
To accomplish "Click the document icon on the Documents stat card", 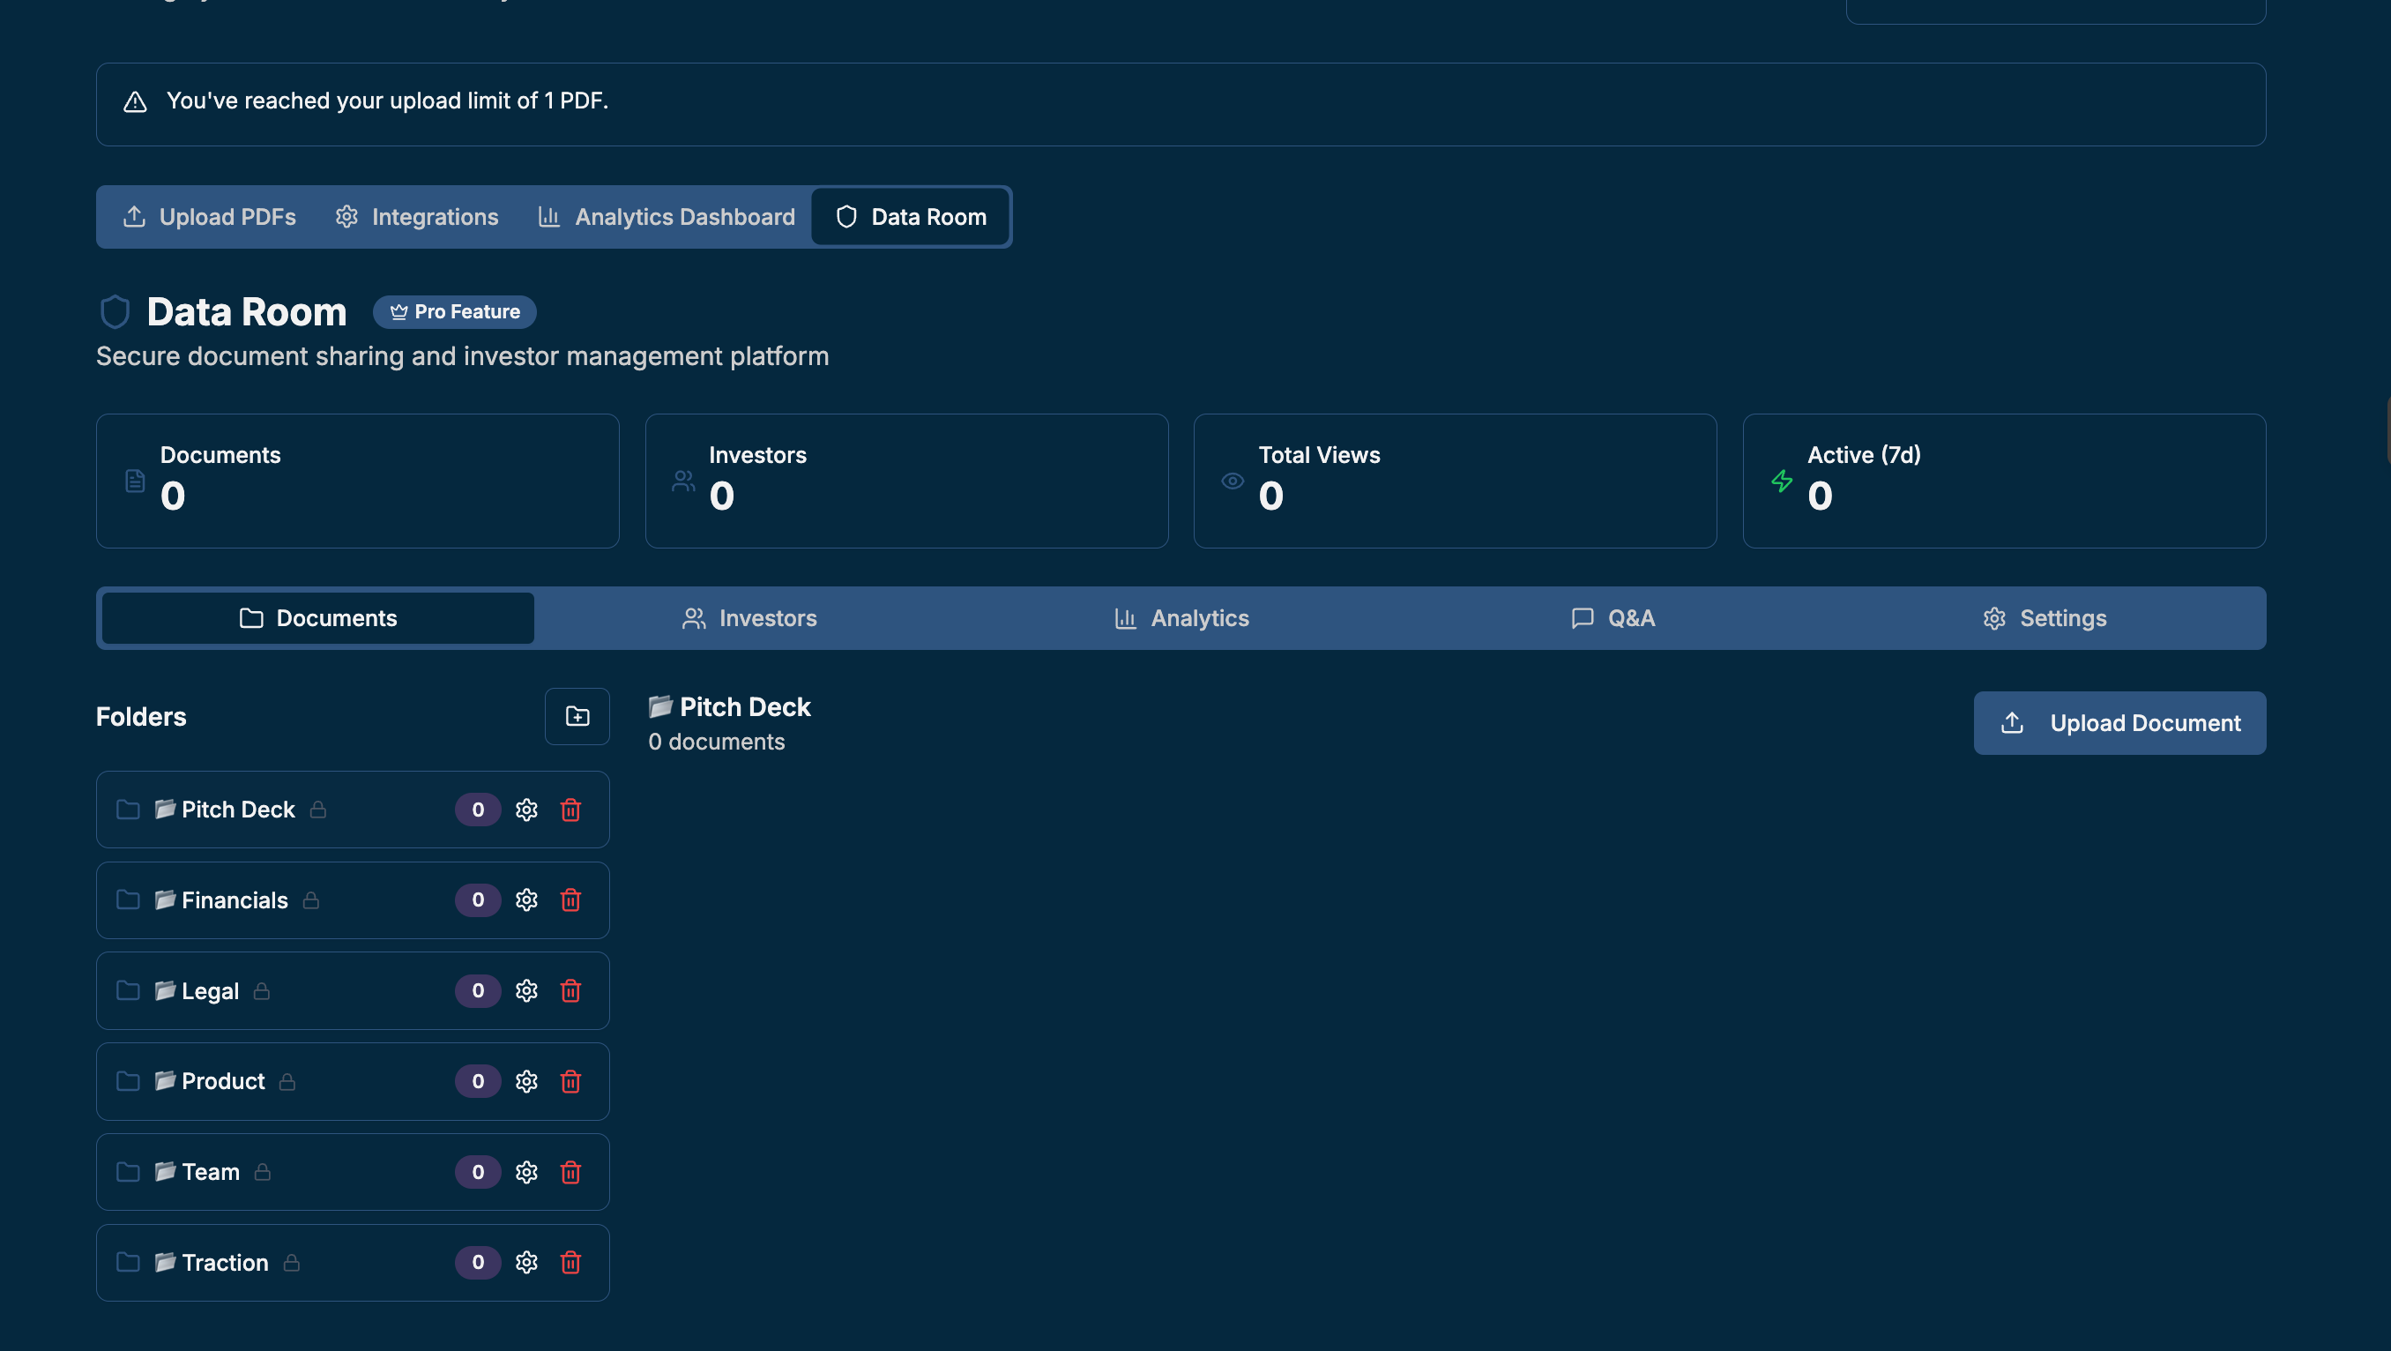I will pos(136,480).
